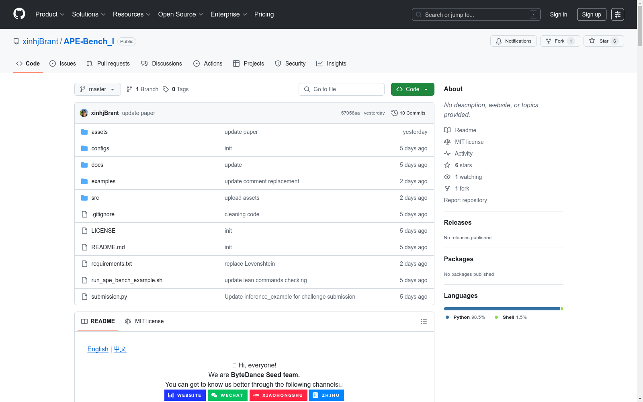Open the command palette icon in header
Screen dimensions: 643x402
[618, 14]
